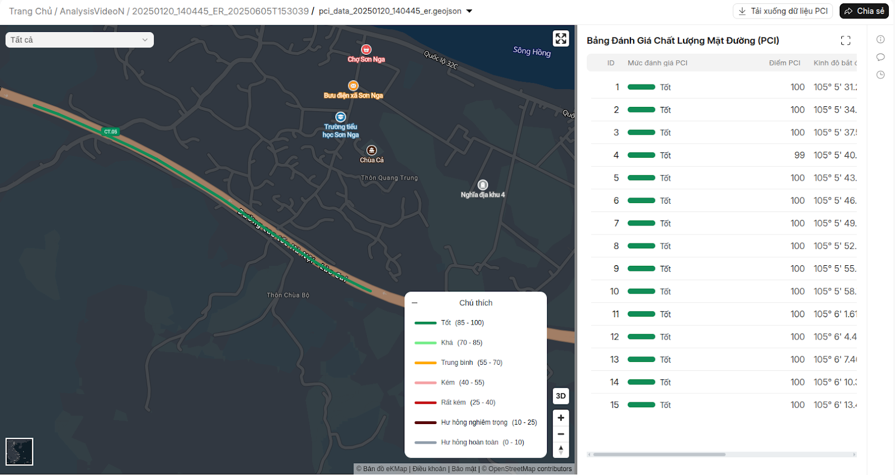Viewport: 895px width, 475px height.
Task: Open AnalysisVideoN breadcrumb link
Action: click(92, 11)
